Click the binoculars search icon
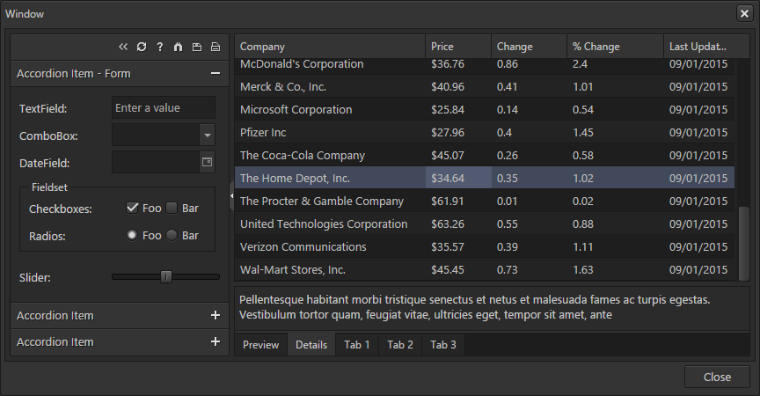The image size is (760, 396). click(x=179, y=47)
